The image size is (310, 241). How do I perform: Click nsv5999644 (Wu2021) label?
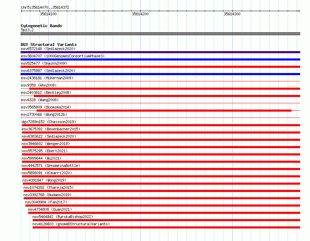(x=41, y=158)
